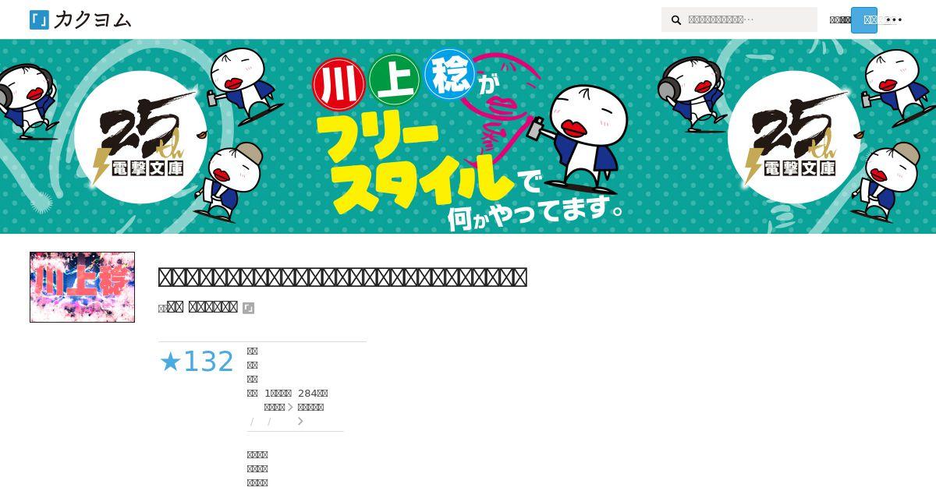
Task: Click the ★132 star rating
Action: (x=197, y=362)
